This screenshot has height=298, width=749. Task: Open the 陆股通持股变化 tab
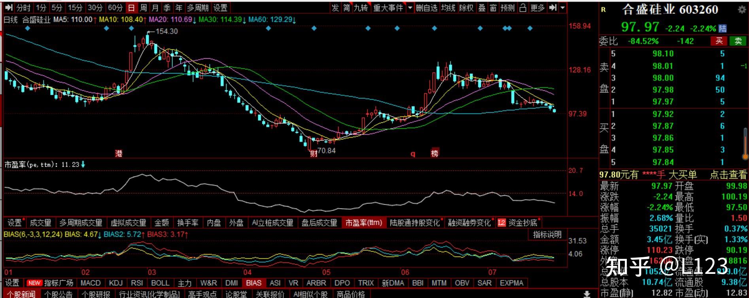[414, 222]
